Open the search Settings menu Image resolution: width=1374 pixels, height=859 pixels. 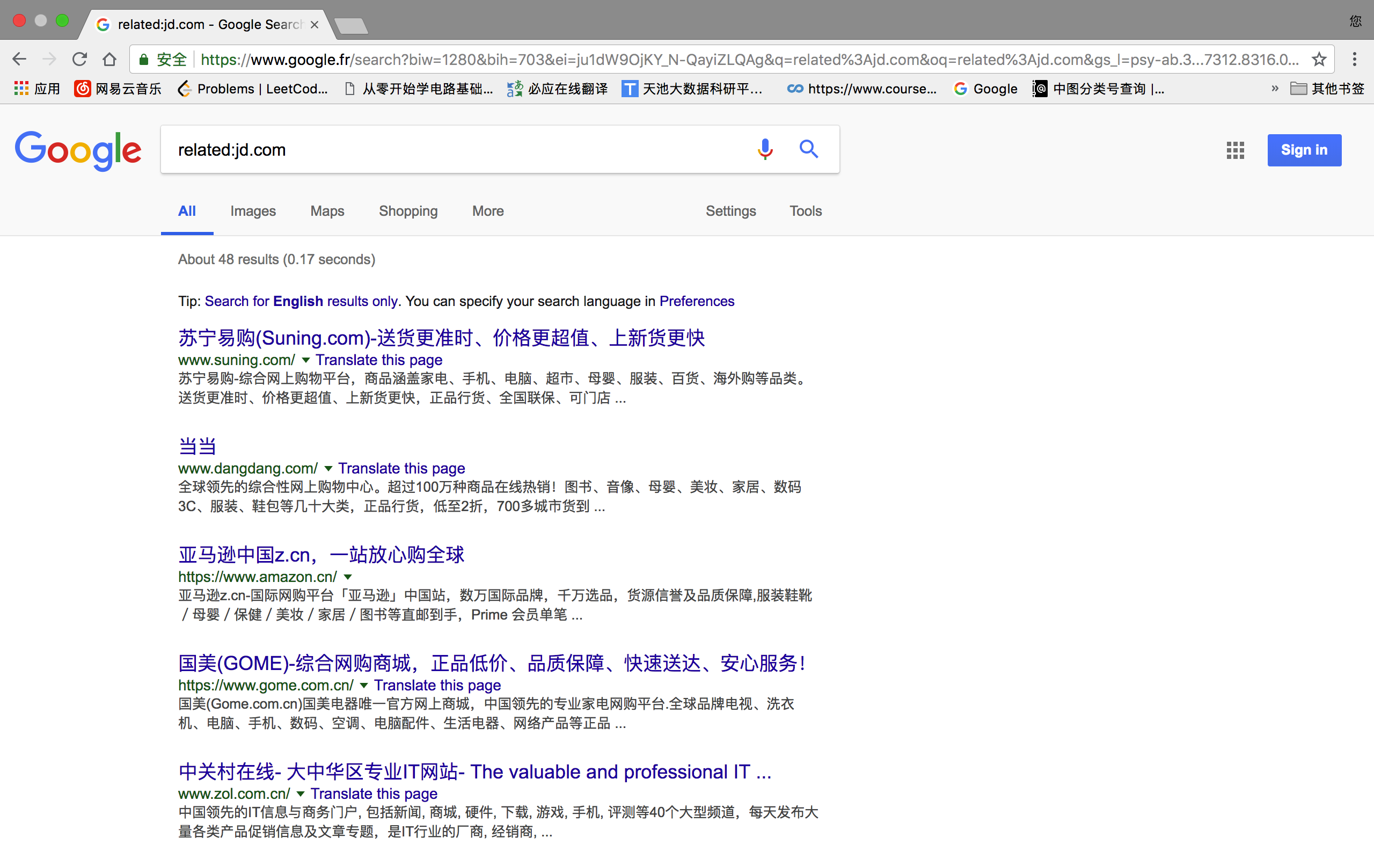click(730, 212)
